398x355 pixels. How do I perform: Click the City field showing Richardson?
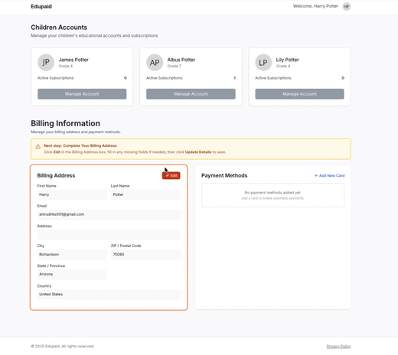pos(72,255)
